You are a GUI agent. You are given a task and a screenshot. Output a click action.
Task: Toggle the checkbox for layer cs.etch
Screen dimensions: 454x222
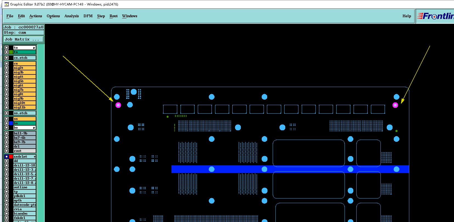click(x=7, y=58)
